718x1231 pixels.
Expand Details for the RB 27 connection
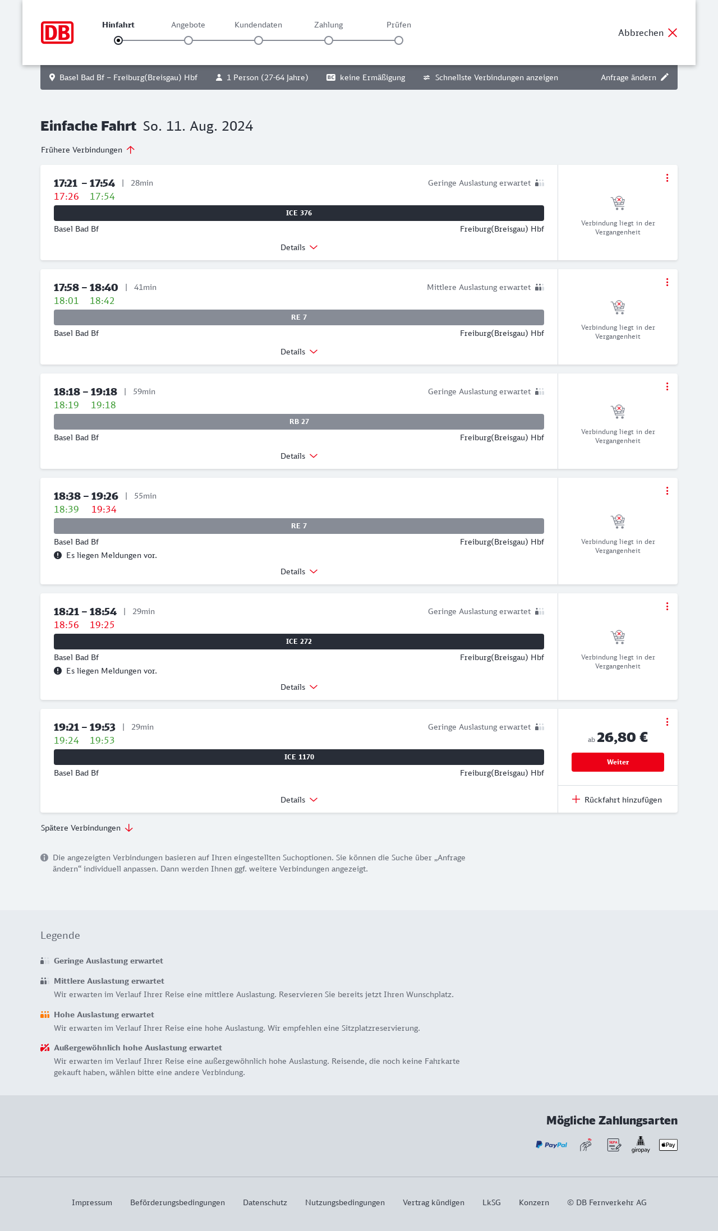[x=299, y=456]
